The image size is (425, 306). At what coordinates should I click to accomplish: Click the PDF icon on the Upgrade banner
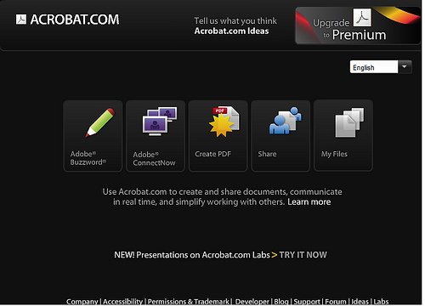pos(362,17)
